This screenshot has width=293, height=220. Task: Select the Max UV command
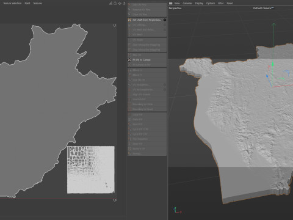pyautogui.click(x=147, y=55)
